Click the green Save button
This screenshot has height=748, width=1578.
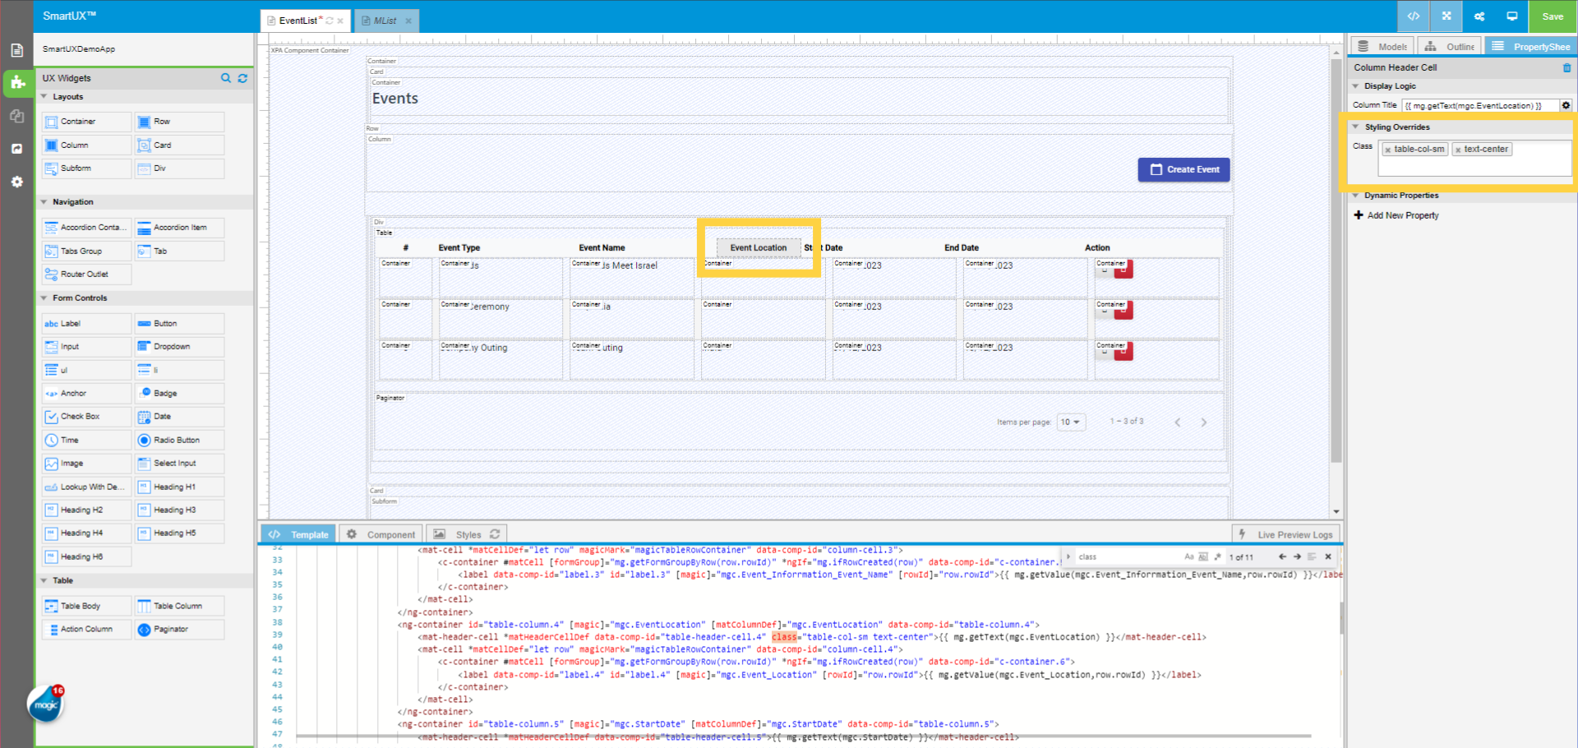point(1552,16)
